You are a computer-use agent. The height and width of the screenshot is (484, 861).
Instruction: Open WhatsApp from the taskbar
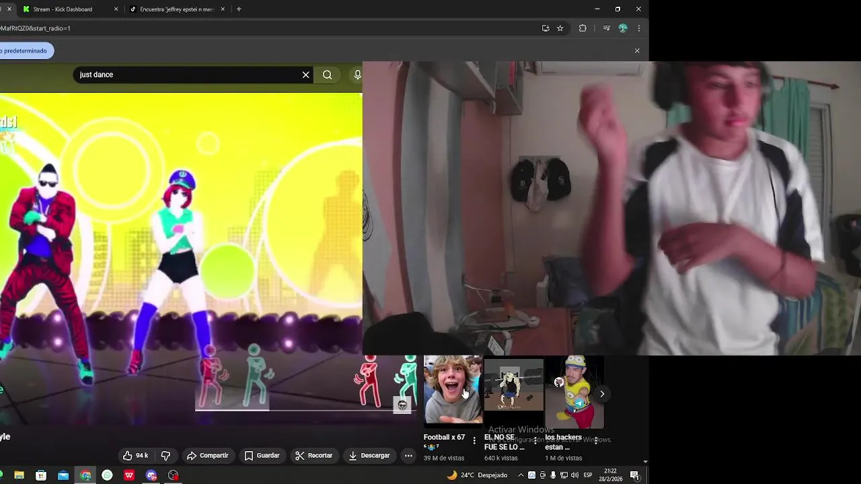pos(107,475)
